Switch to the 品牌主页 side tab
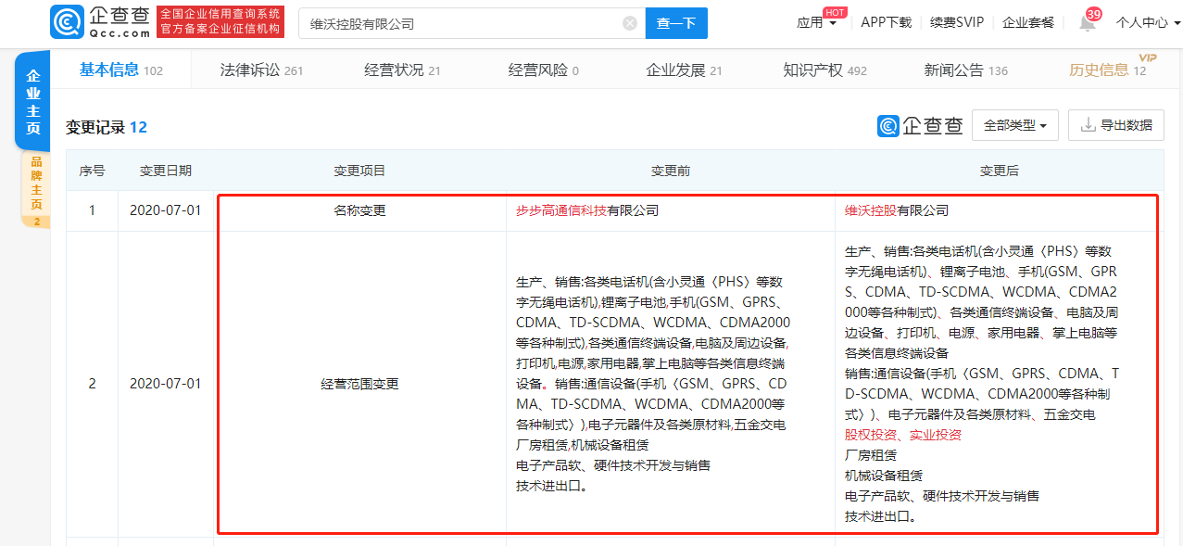The image size is (1183, 546). click(36, 187)
